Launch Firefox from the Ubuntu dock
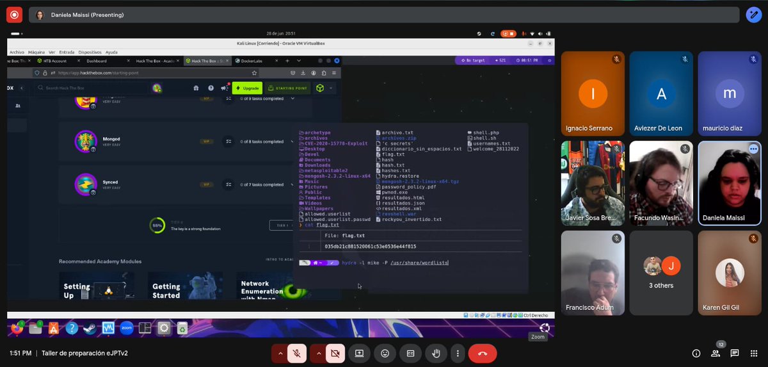768x367 pixels. 16,328
